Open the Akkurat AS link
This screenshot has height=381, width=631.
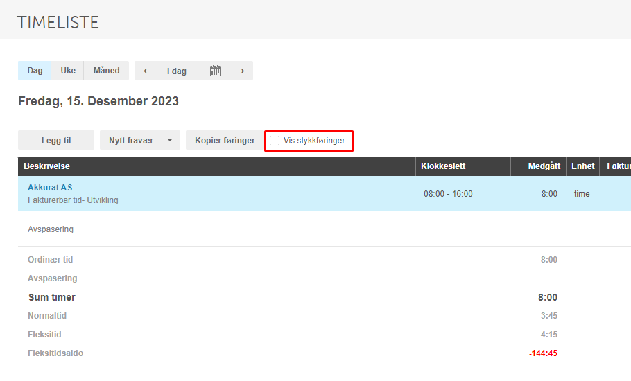pyautogui.click(x=50, y=187)
